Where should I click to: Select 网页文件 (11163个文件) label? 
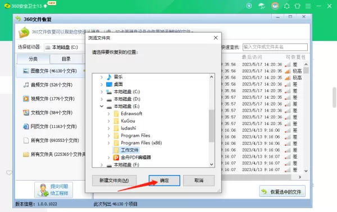(x=54, y=126)
